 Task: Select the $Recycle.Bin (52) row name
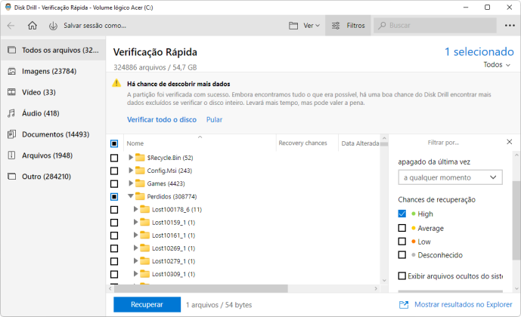(170, 158)
